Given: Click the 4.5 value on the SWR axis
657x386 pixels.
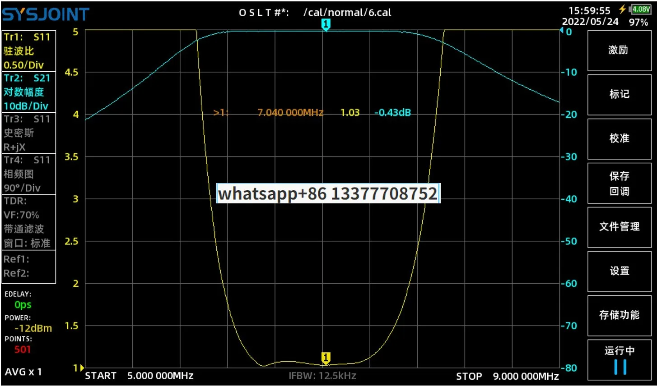Looking at the screenshot, I should point(72,72).
